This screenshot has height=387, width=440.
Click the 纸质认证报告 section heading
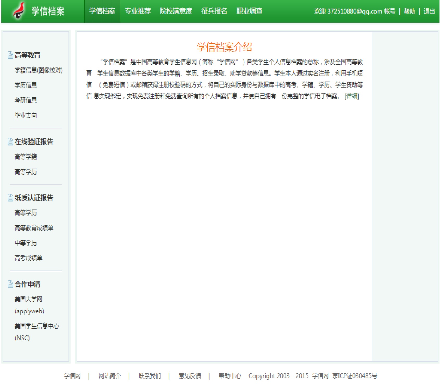pos(34,198)
